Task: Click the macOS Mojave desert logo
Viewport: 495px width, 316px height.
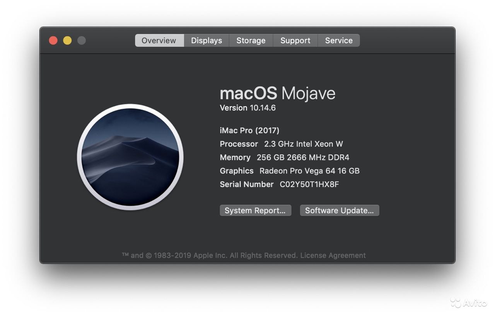Action: point(130,157)
